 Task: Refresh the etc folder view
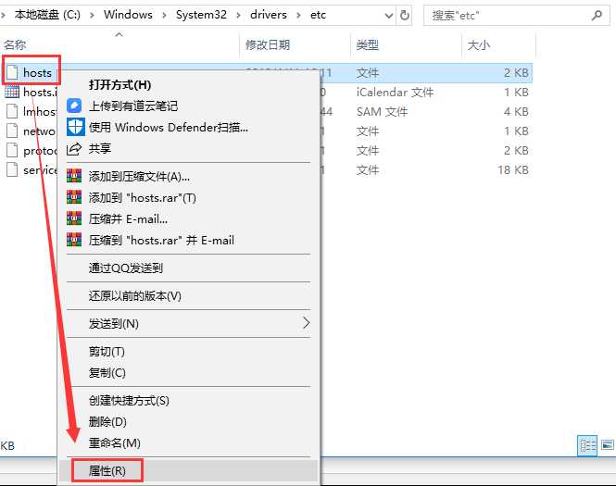pos(404,16)
